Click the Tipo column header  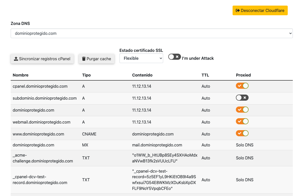pyautogui.click(x=86, y=75)
